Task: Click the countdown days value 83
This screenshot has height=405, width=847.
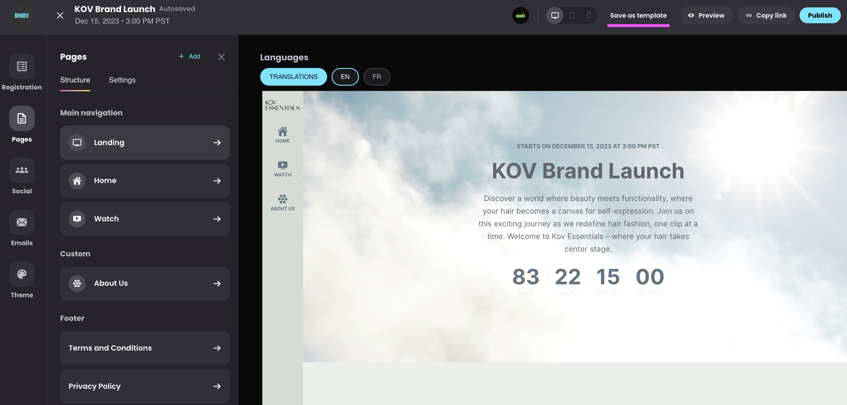Action: click(526, 277)
